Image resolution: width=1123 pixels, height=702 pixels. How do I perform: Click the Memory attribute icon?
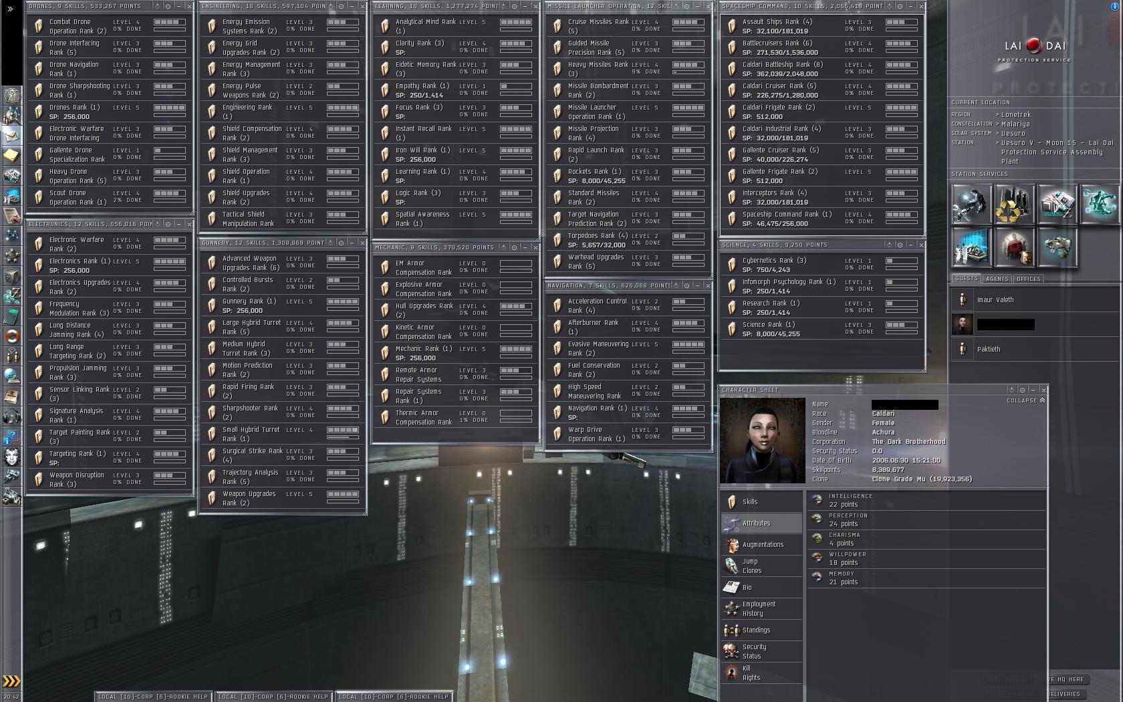coord(817,578)
